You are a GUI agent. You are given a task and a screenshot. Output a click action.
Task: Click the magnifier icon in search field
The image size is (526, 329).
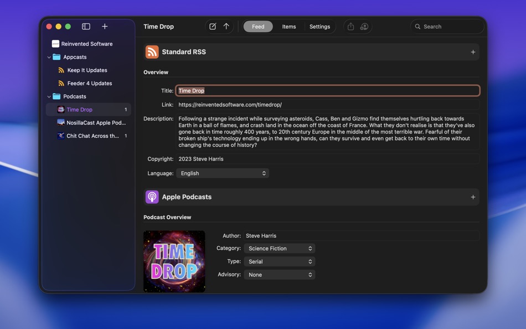(x=417, y=27)
